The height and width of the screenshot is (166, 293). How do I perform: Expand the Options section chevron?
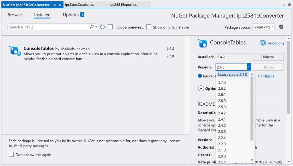coord(201,89)
